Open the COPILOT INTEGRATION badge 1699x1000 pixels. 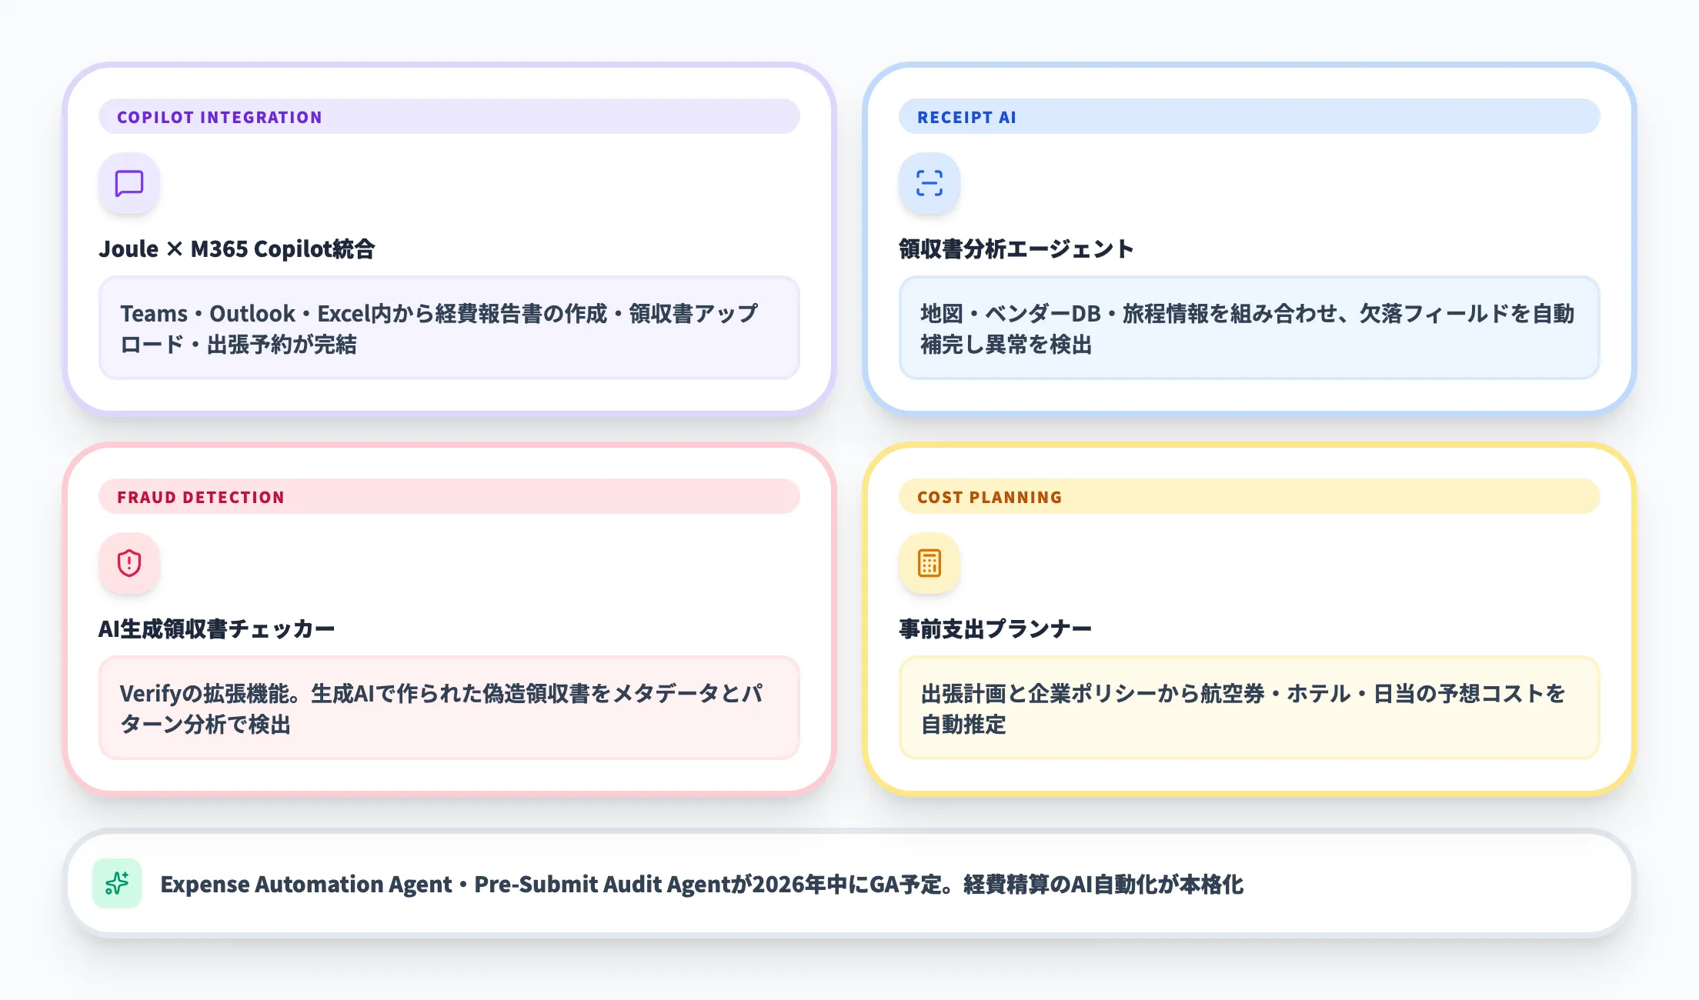pos(218,117)
